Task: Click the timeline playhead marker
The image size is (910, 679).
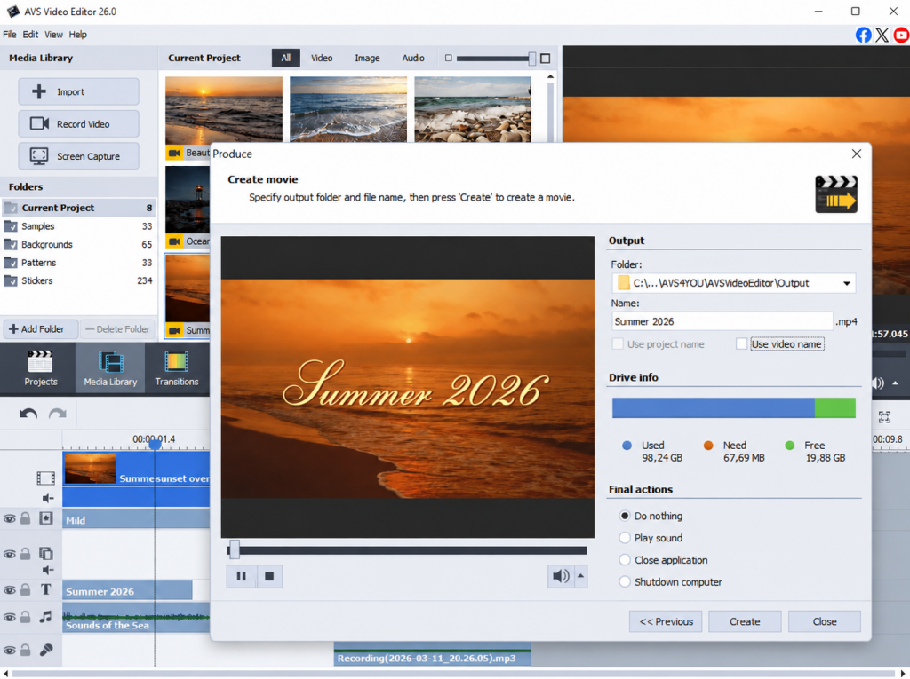Action: [155, 445]
